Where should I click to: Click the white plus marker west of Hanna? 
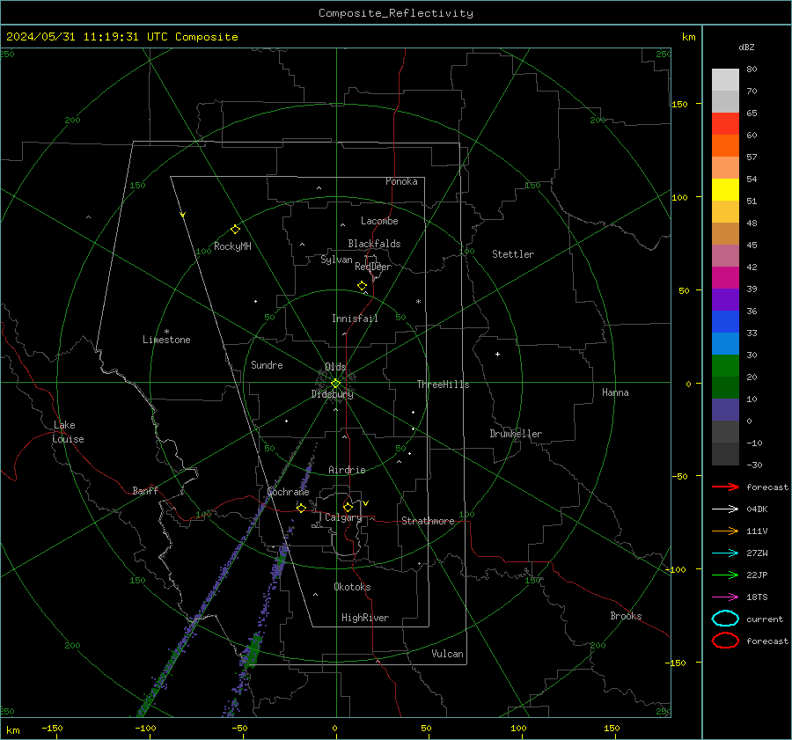click(497, 354)
